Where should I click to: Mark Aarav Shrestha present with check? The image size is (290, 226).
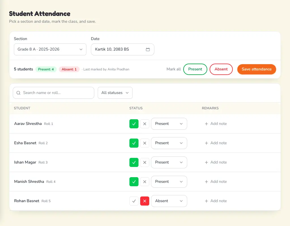tap(134, 124)
